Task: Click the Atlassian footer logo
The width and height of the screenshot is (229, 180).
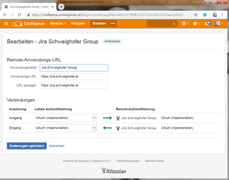Action: coord(114,171)
